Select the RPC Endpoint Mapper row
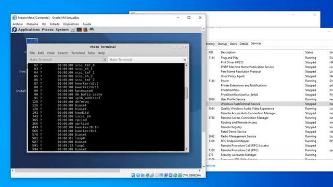The width and height of the screenshot is (333, 187). [x=270, y=141]
